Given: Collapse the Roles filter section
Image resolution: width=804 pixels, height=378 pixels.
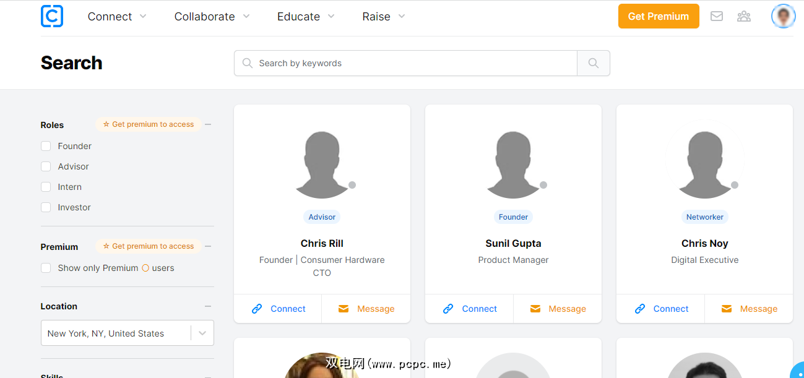Looking at the screenshot, I should click(208, 124).
